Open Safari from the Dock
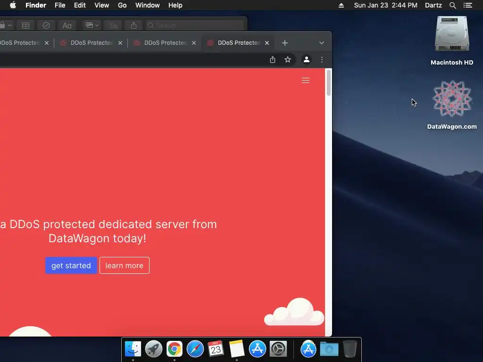The width and height of the screenshot is (483, 362). pyautogui.click(x=195, y=349)
